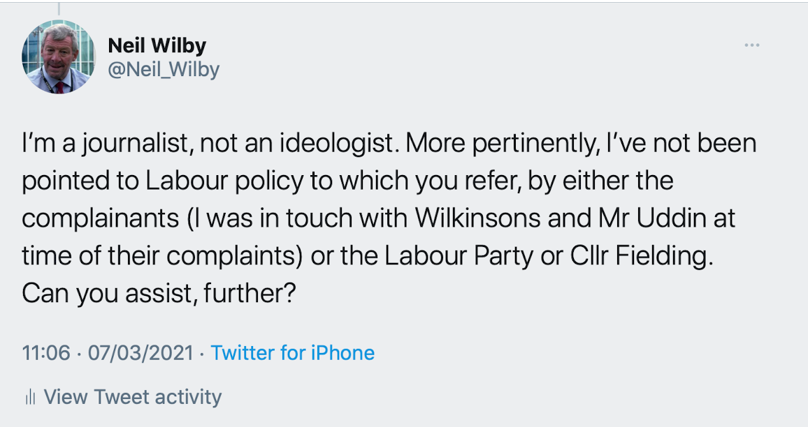Click the thread connector line above the avatar
This screenshot has width=808, height=427.
point(59,8)
